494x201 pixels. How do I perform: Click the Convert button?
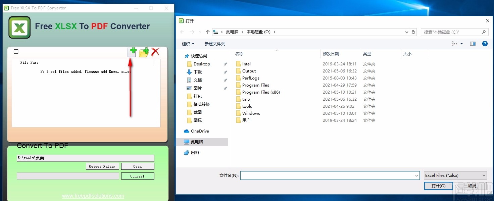138,176
